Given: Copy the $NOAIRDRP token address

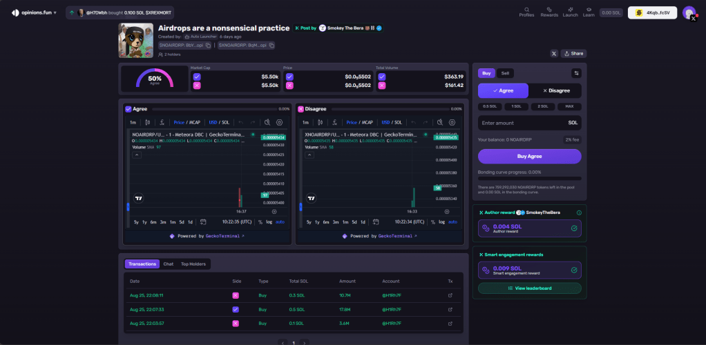Looking at the screenshot, I should click(x=209, y=46).
